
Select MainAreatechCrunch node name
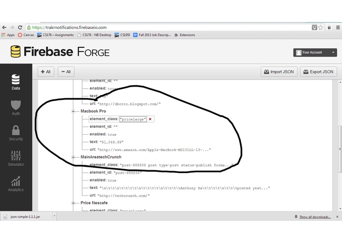101,157
